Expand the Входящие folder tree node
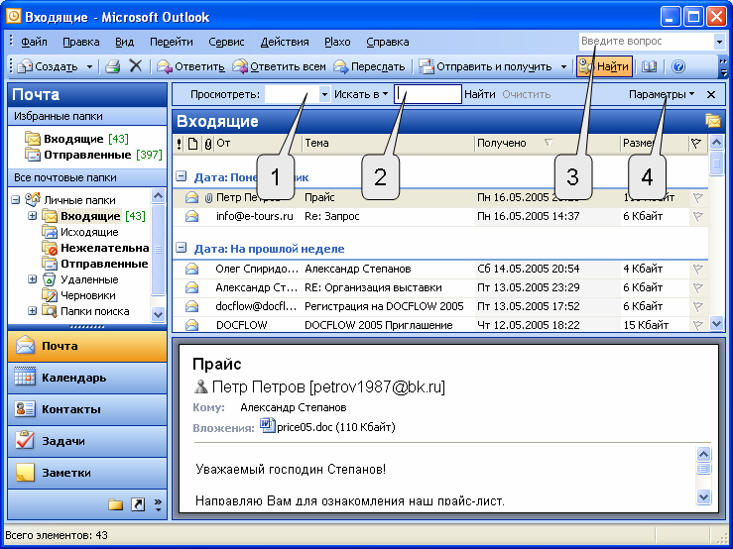This screenshot has height=549, width=733. coord(33,216)
